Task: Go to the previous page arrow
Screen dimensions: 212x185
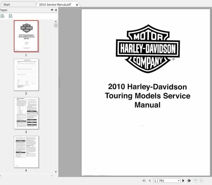Action: click(150, 181)
